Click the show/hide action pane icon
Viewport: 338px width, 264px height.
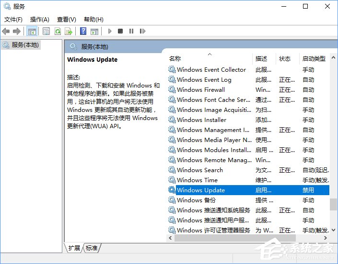click(94, 32)
